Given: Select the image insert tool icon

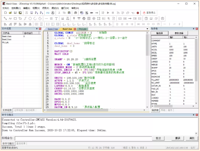Looking at the screenshot, I should click(63, 19).
